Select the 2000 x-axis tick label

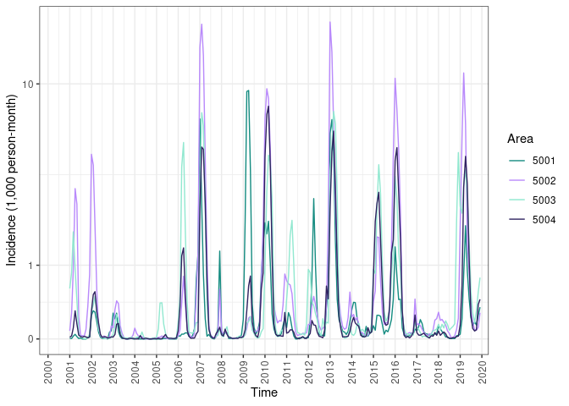(x=48, y=370)
